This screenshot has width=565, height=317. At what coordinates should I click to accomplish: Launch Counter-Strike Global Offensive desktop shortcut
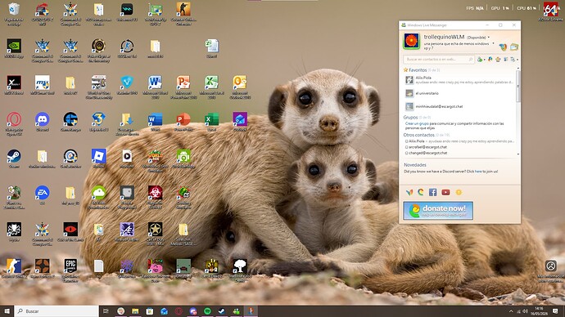pyautogui.click(x=183, y=13)
